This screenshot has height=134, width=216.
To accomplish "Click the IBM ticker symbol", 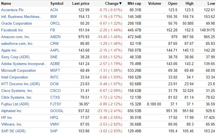I will [x=54, y=17].
